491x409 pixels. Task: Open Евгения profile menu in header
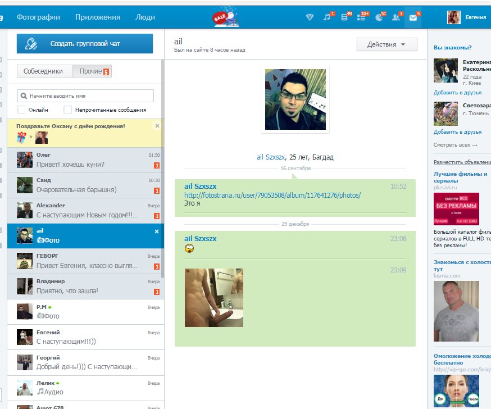pos(467,17)
